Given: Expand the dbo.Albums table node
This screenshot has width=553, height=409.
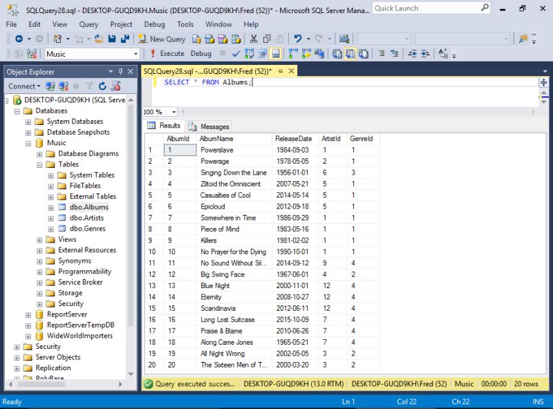Looking at the screenshot, I should 50,208.
